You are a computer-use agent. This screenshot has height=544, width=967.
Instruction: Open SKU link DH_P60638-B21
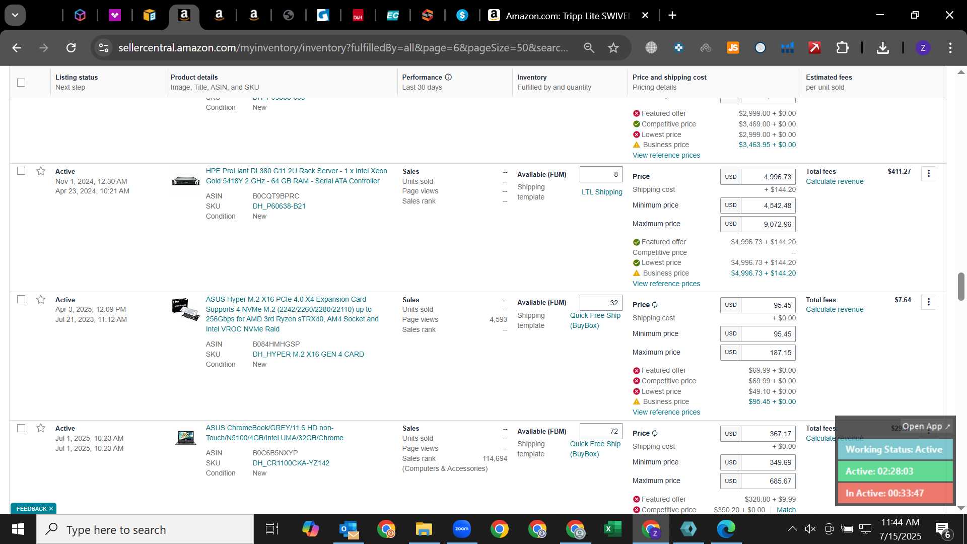tap(279, 206)
